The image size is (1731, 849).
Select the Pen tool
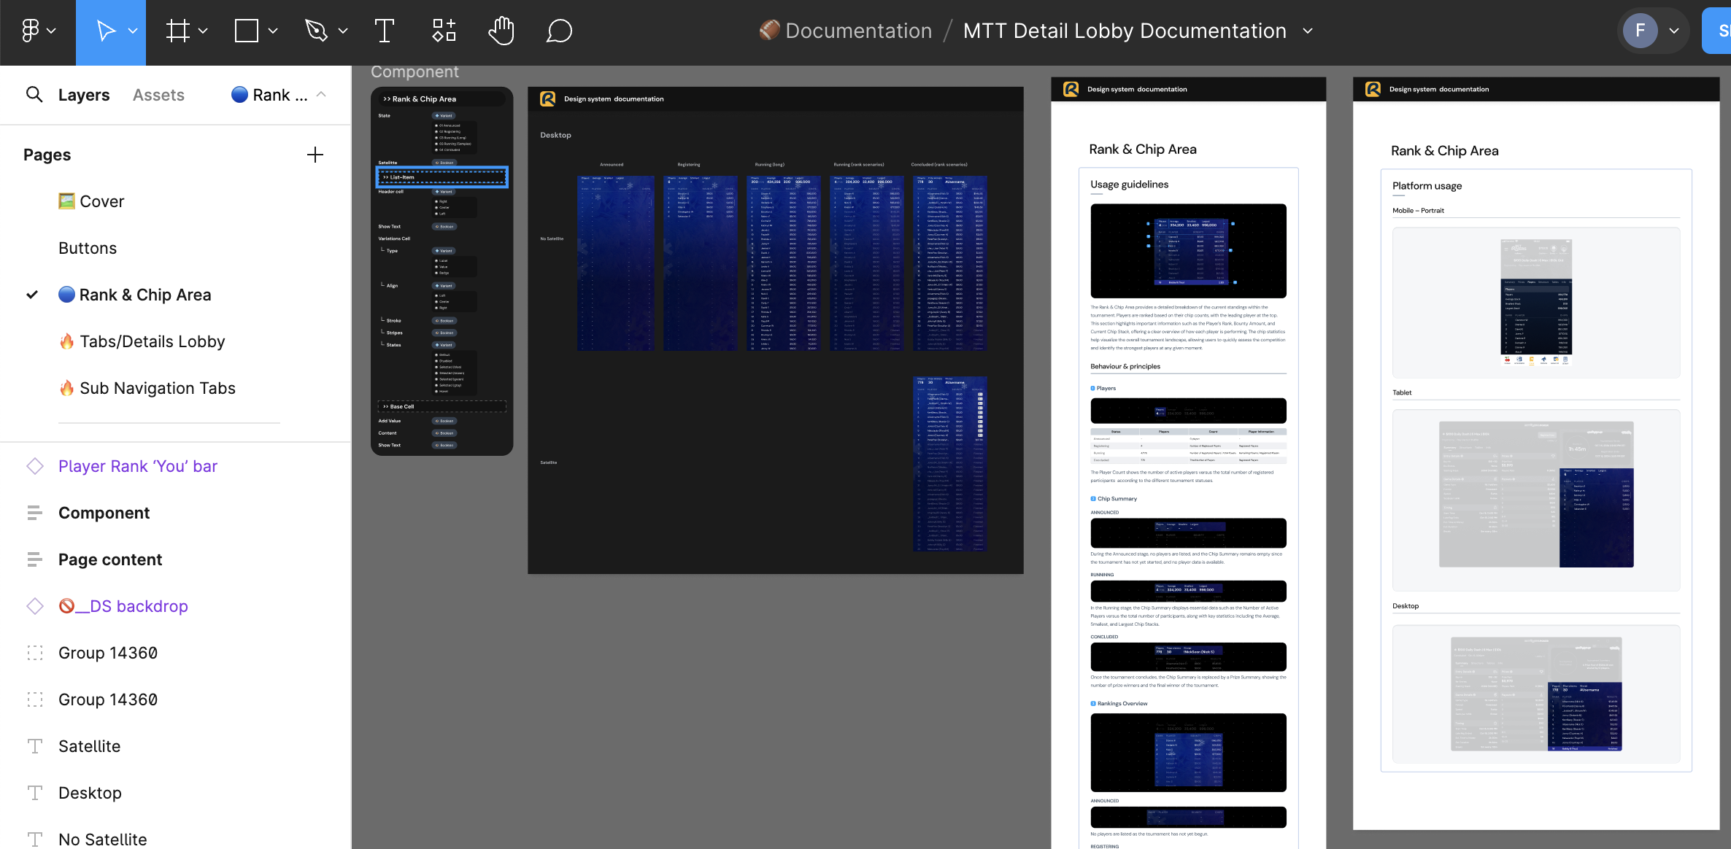coord(316,31)
